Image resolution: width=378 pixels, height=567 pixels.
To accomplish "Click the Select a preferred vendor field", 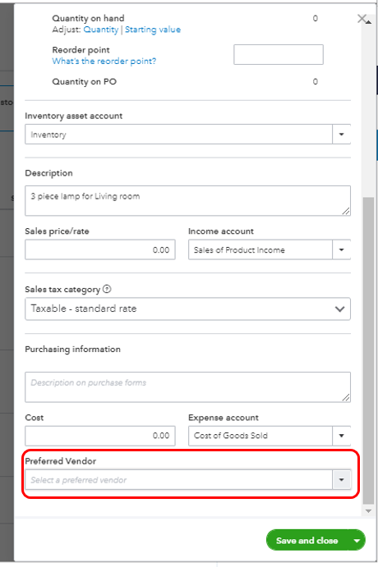I will tap(179, 480).
